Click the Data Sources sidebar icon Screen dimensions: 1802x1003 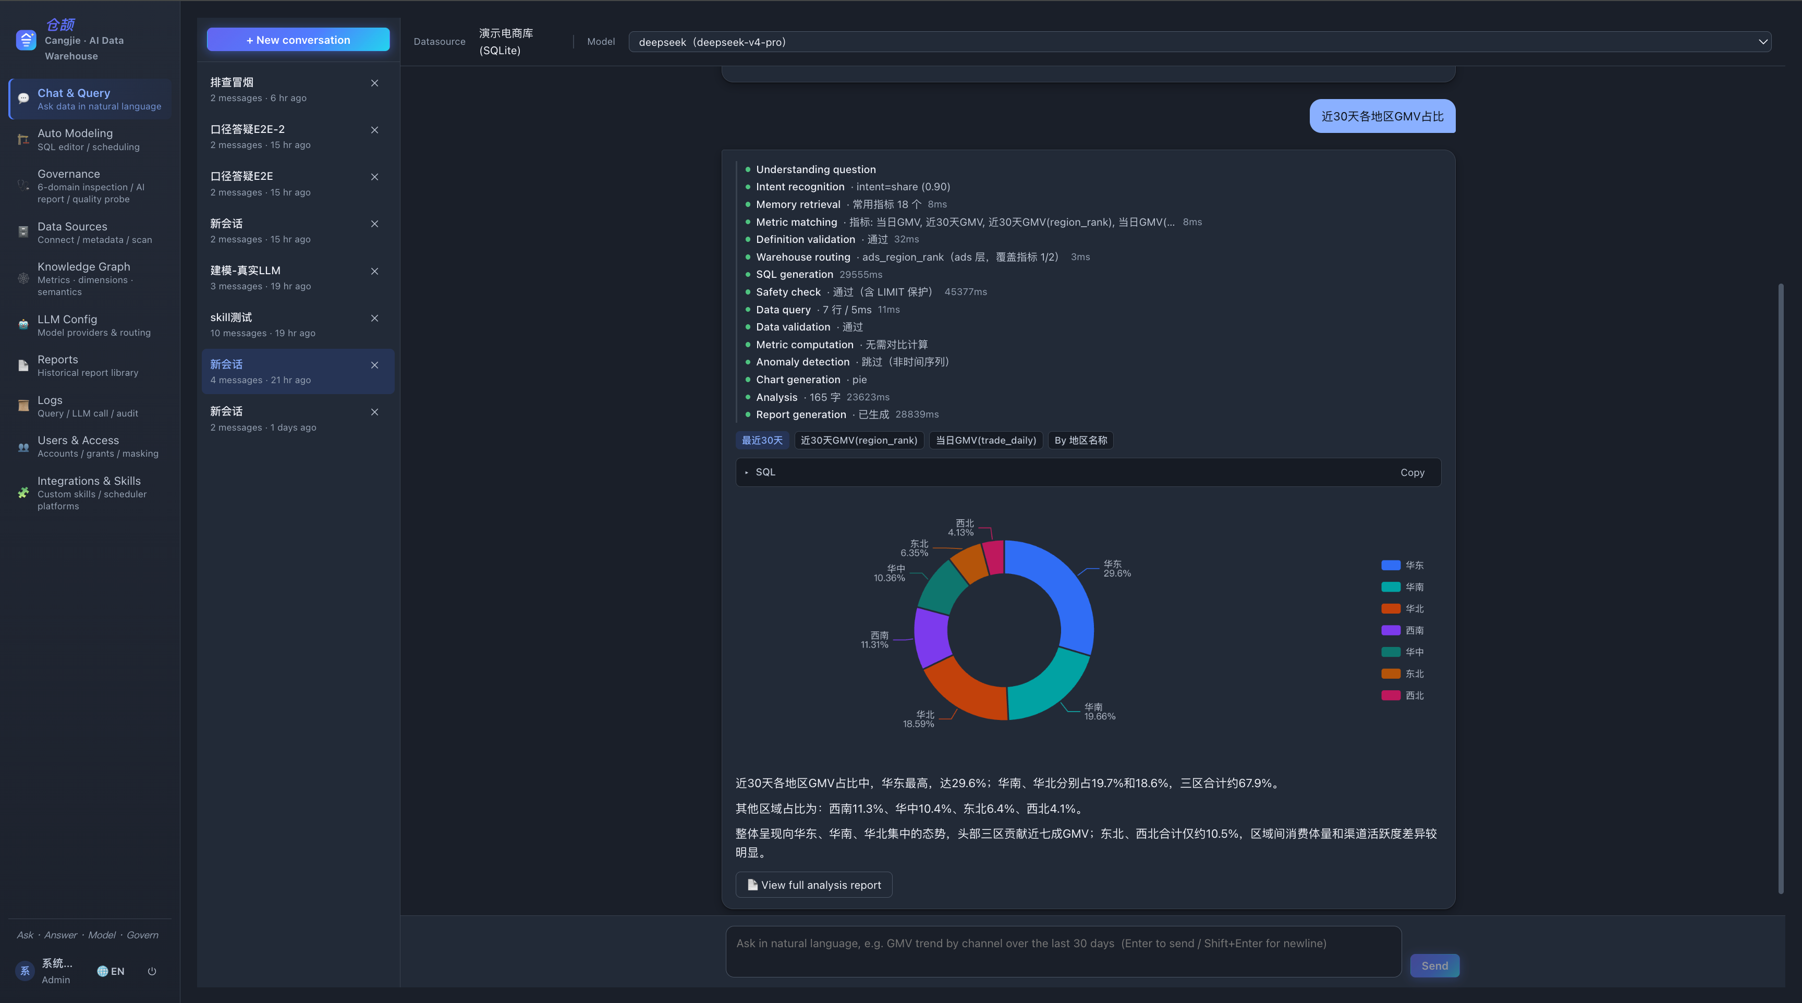pos(23,232)
